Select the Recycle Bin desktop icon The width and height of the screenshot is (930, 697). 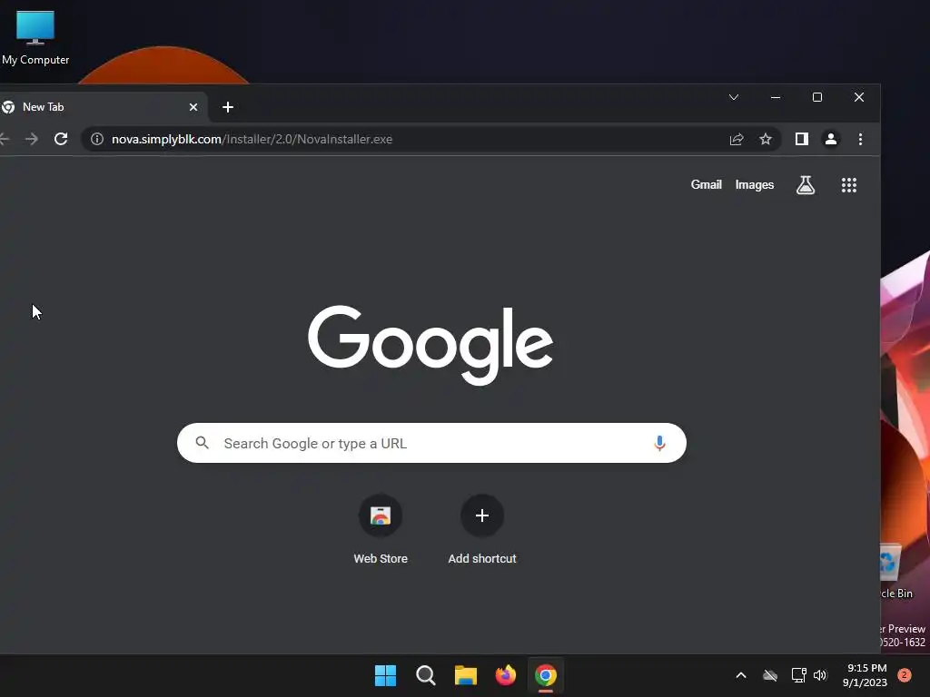[x=896, y=572]
